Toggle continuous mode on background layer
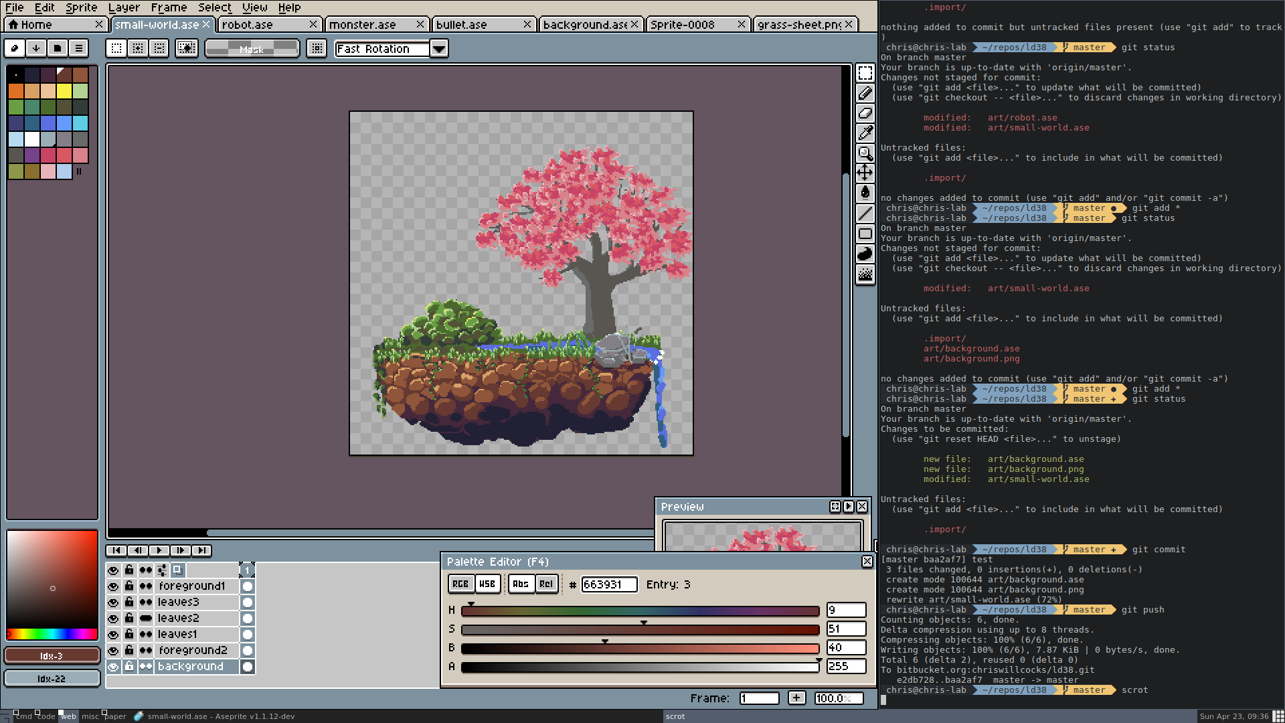The width and height of the screenshot is (1285, 723). [x=145, y=667]
